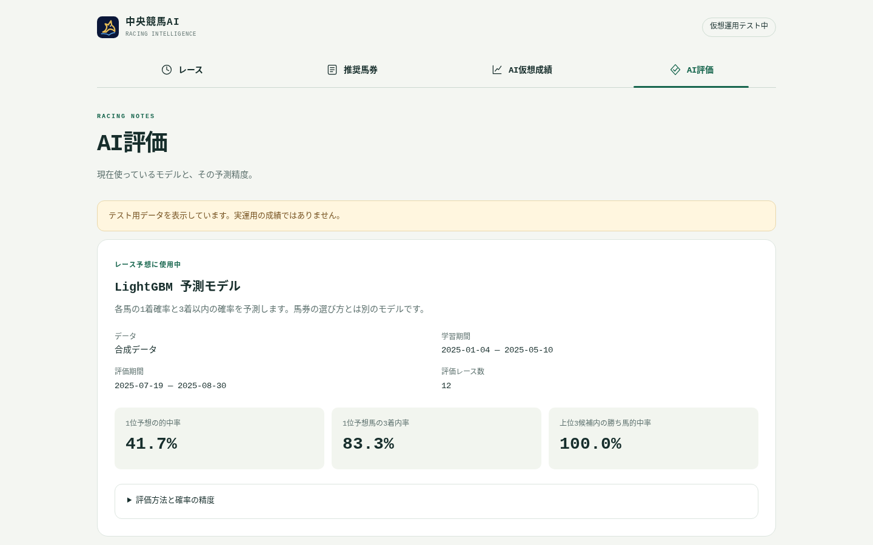Click the 学習期間 label

(x=456, y=337)
